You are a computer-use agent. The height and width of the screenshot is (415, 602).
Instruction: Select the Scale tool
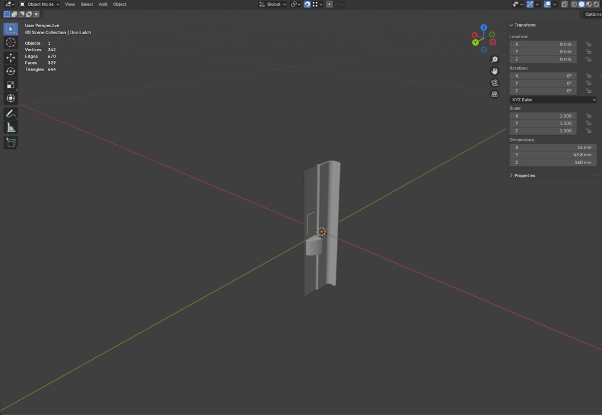tap(11, 85)
